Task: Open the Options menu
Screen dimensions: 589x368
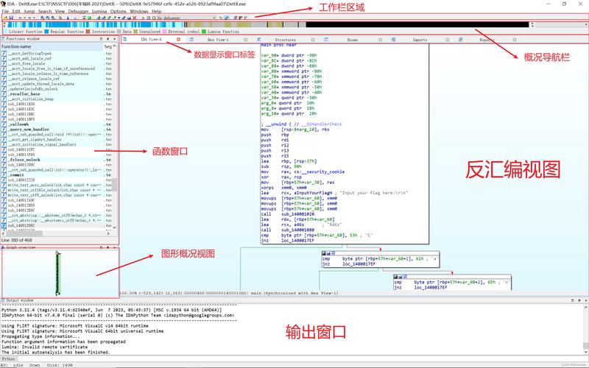Action: click(x=119, y=11)
